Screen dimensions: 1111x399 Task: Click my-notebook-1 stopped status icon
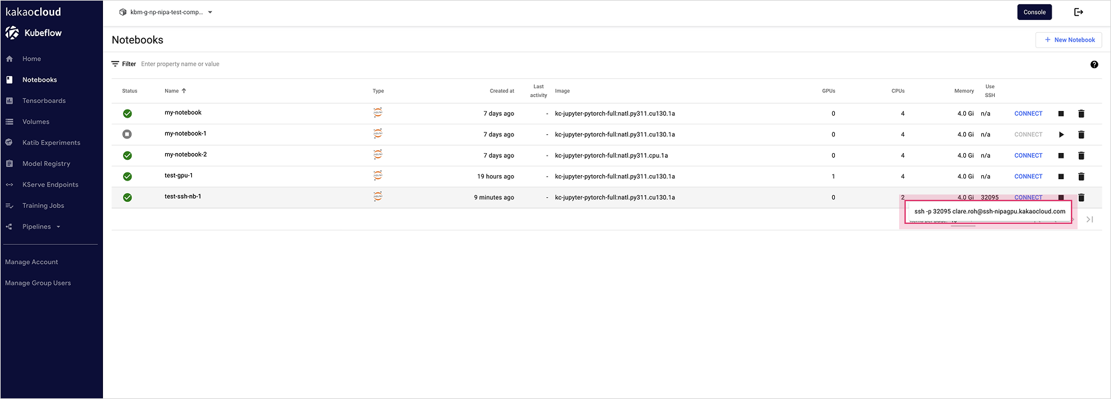tap(127, 134)
